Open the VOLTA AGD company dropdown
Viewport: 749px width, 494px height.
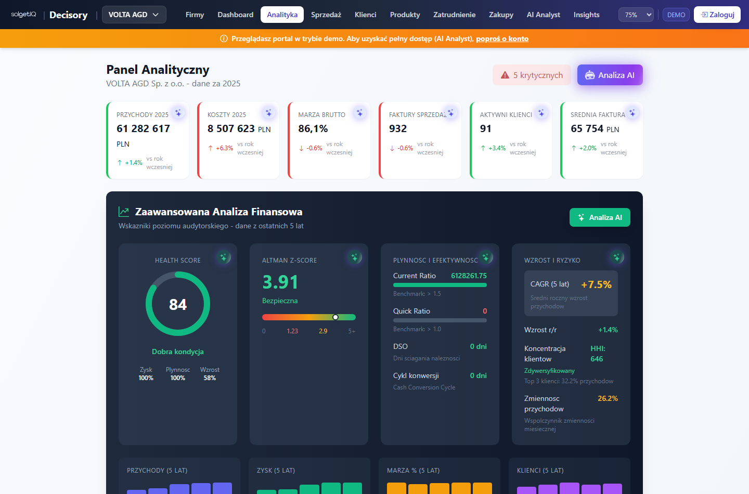[134, 15]
